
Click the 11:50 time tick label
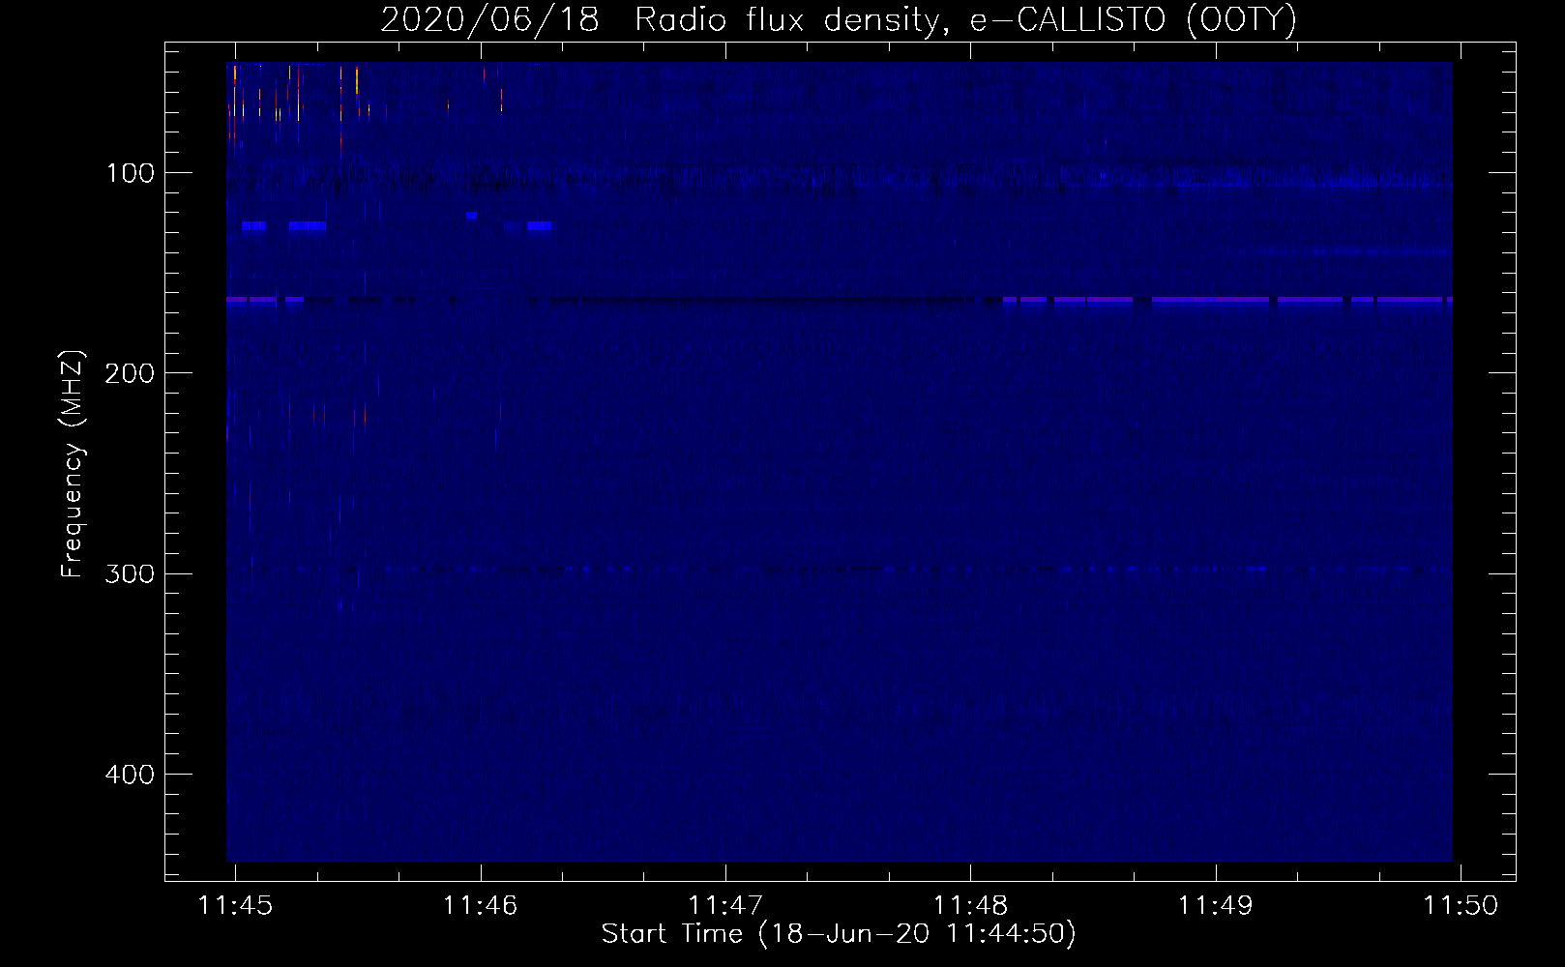1461,905
